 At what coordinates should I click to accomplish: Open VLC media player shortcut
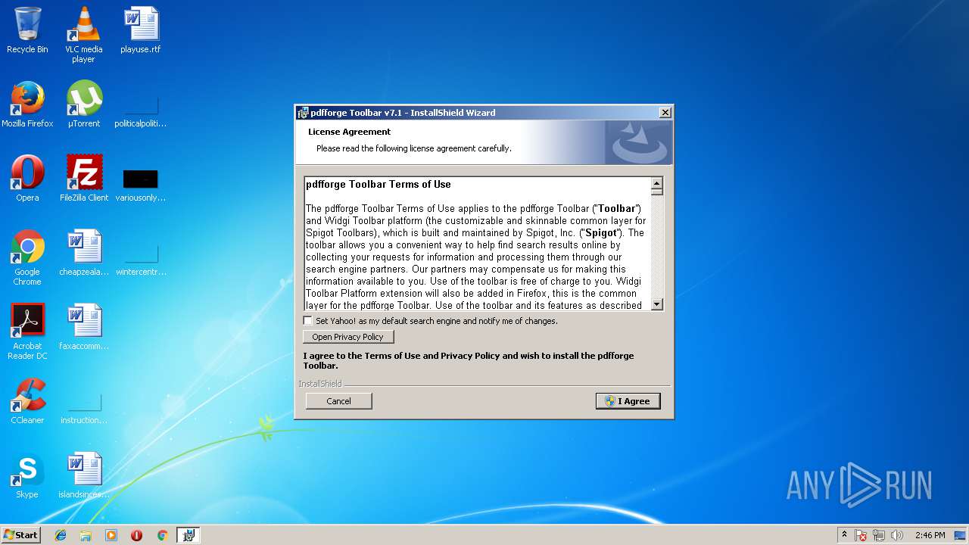pyautogui.click(x=83, y=34)
